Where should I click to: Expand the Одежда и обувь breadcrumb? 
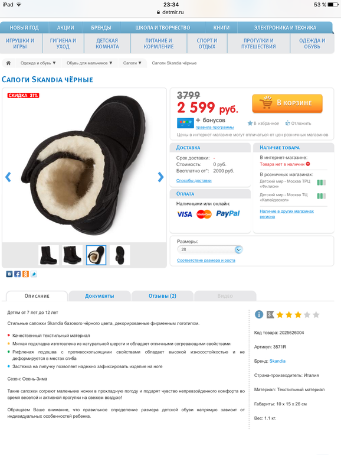38,63
